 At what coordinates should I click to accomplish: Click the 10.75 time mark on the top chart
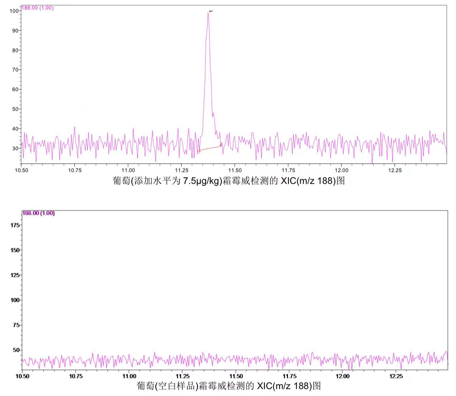pyautogui.click(x=75, y=170)
